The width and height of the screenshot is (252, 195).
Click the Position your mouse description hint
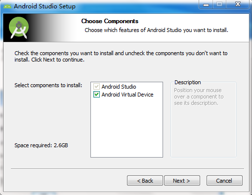click(199, 97)
